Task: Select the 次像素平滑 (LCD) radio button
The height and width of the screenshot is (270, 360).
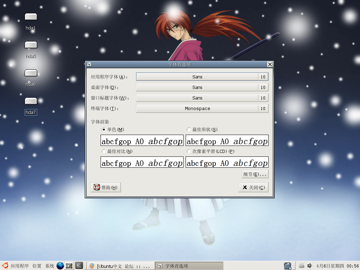Action: click(x=189, y=151)
